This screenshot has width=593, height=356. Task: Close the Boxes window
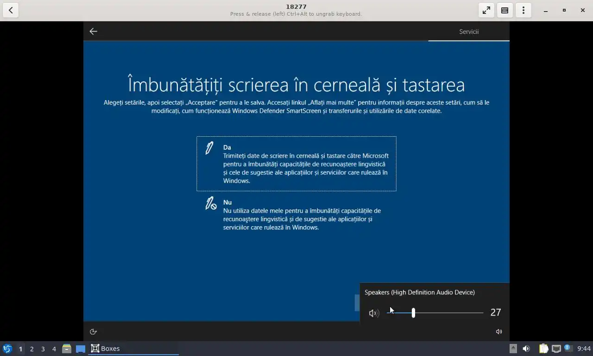click(583, 10)
